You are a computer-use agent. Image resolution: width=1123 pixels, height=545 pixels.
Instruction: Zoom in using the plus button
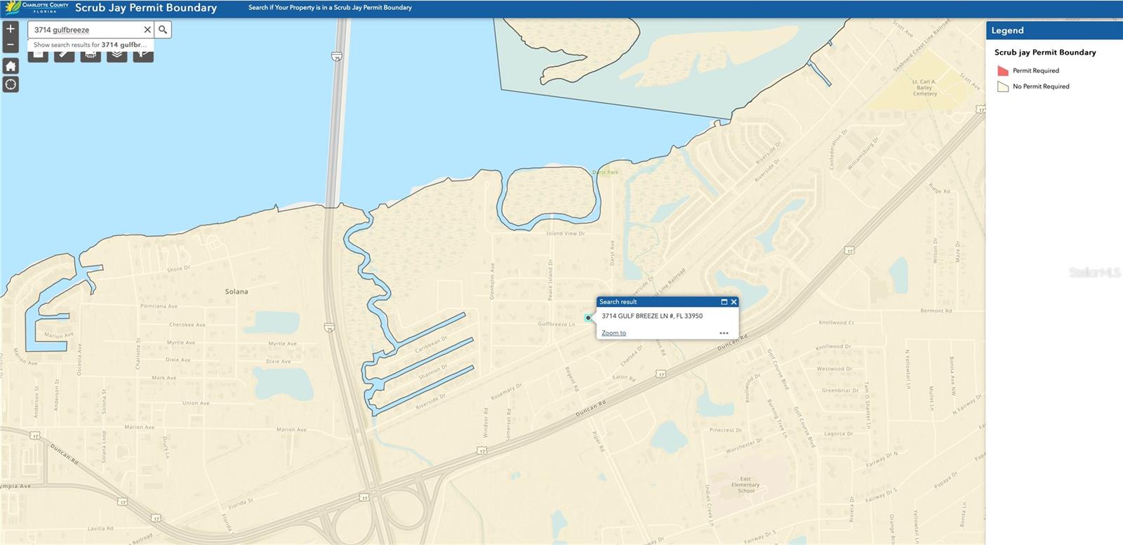[11, 29]
